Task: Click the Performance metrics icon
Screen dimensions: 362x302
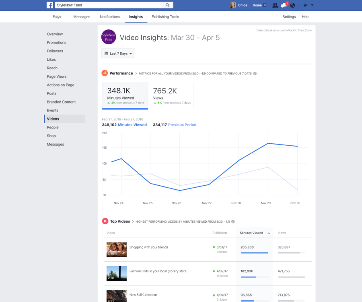Action: (105, 73)
